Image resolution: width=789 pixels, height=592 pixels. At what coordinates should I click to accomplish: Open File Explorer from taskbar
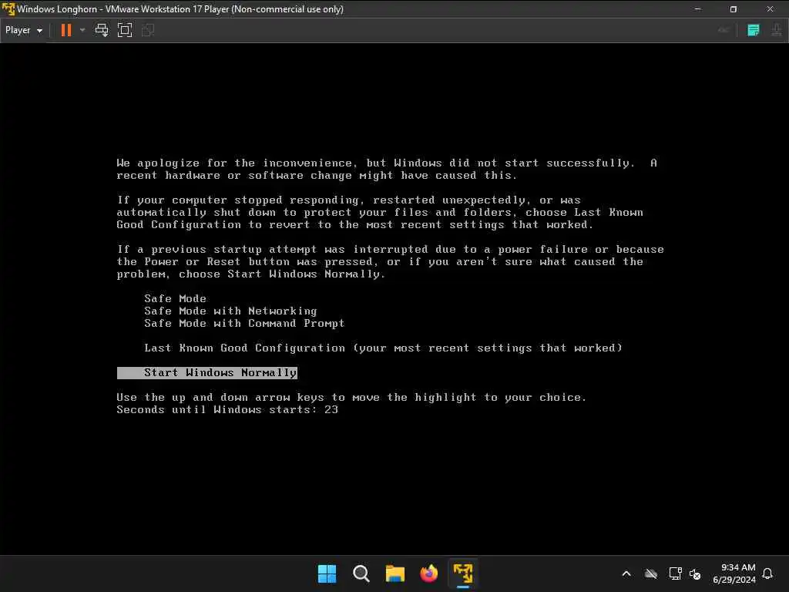tap(395, 573)
